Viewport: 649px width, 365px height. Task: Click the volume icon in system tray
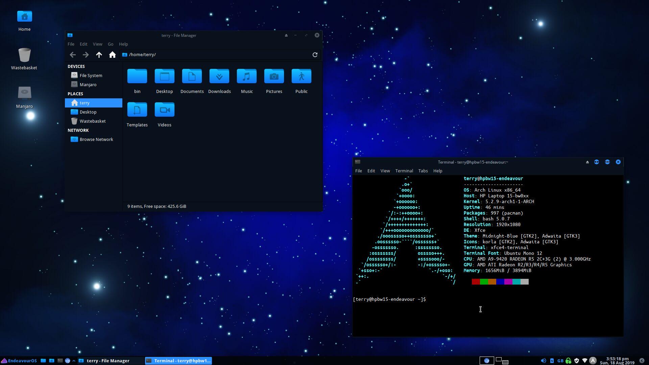pyautogui.click(x=543, y=361)
